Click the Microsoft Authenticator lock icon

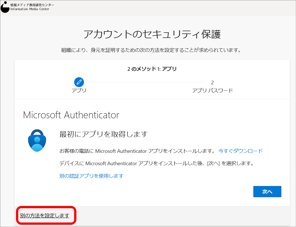click(x=37, y=140)
